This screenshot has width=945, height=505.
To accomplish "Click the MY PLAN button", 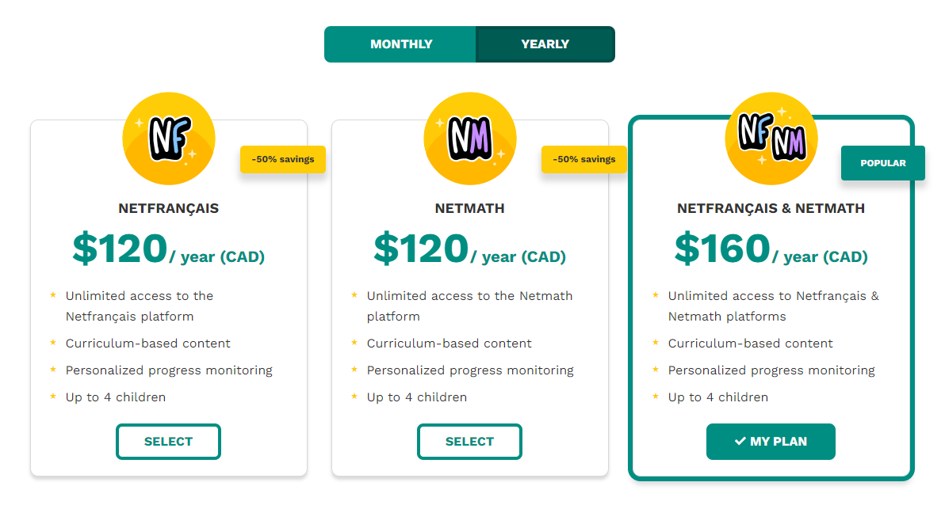I will 771,441.
